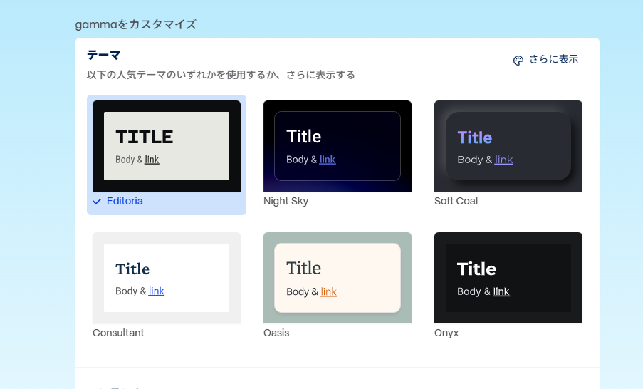Image resolution: width=643 pixels, height=389 pixels.
Task: Click the Consultant label
Action: 118,333
